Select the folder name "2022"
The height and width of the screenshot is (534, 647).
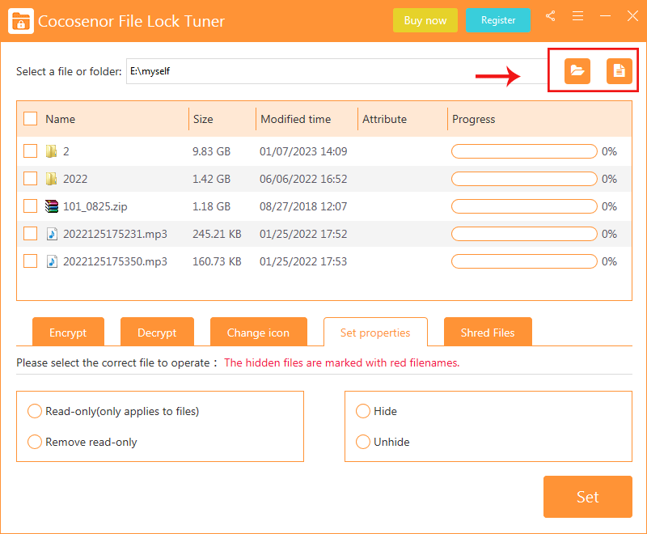point(75,179)
